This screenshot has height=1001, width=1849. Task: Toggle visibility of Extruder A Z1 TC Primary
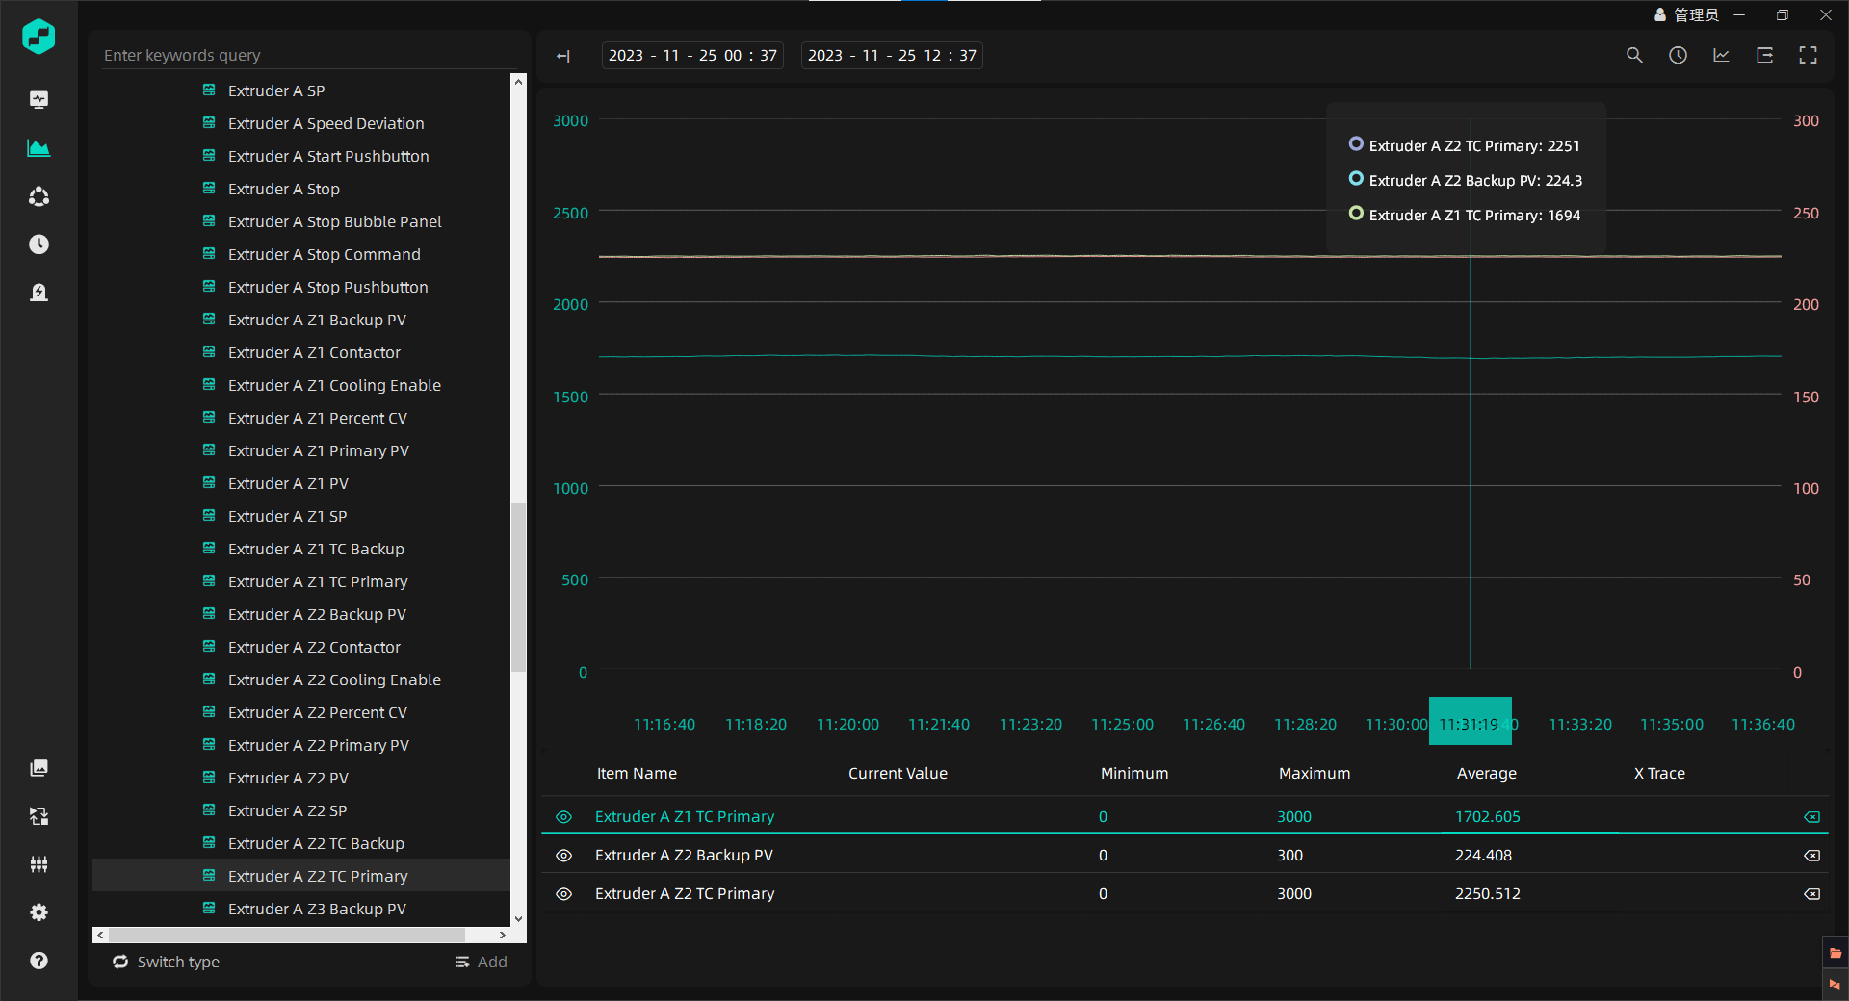[564, 817]
